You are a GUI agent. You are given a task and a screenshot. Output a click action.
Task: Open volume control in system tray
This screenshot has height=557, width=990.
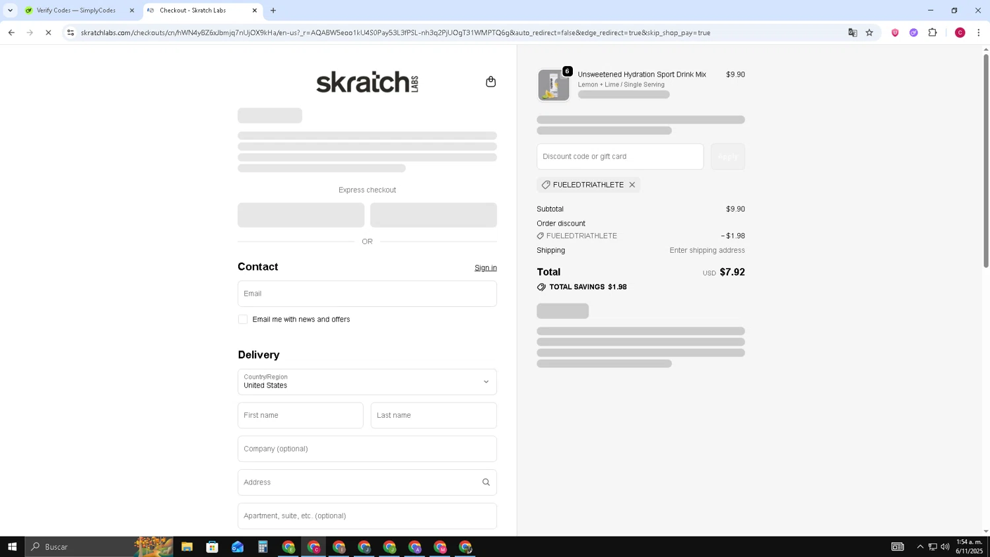(945, 546)
